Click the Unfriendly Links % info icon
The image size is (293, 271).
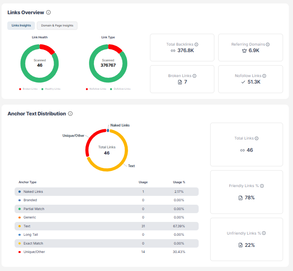click(264, 233)
